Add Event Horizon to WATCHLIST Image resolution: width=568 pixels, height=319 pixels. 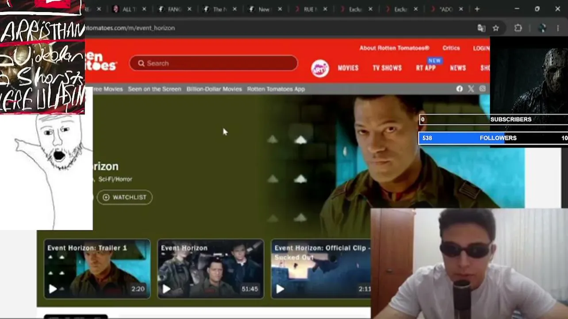tap(124, 198)
